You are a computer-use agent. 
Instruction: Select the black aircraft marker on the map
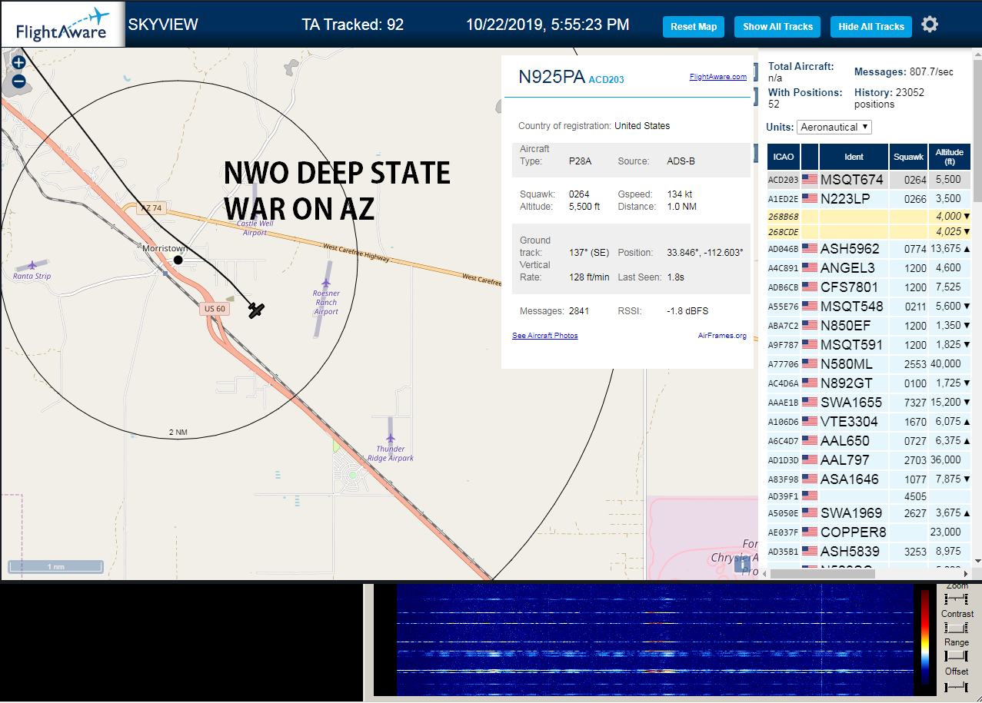tap(256, 310)
